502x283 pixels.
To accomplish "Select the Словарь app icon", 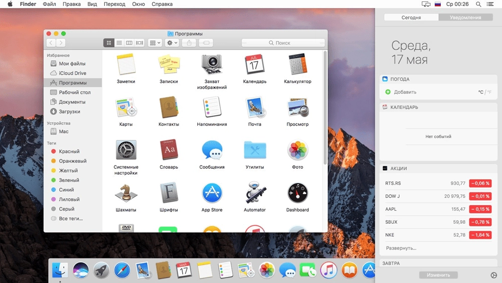I will click(169, 150).
